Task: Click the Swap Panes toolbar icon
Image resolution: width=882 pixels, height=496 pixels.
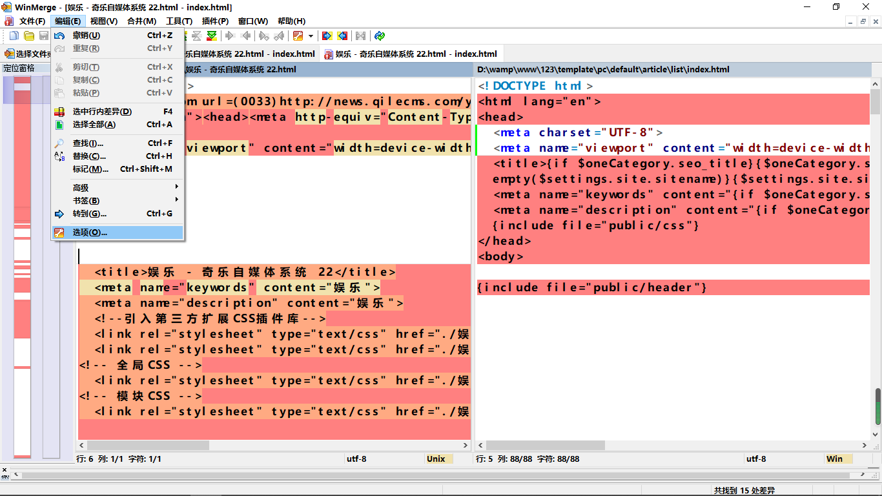Action: (x=361, y=36)
